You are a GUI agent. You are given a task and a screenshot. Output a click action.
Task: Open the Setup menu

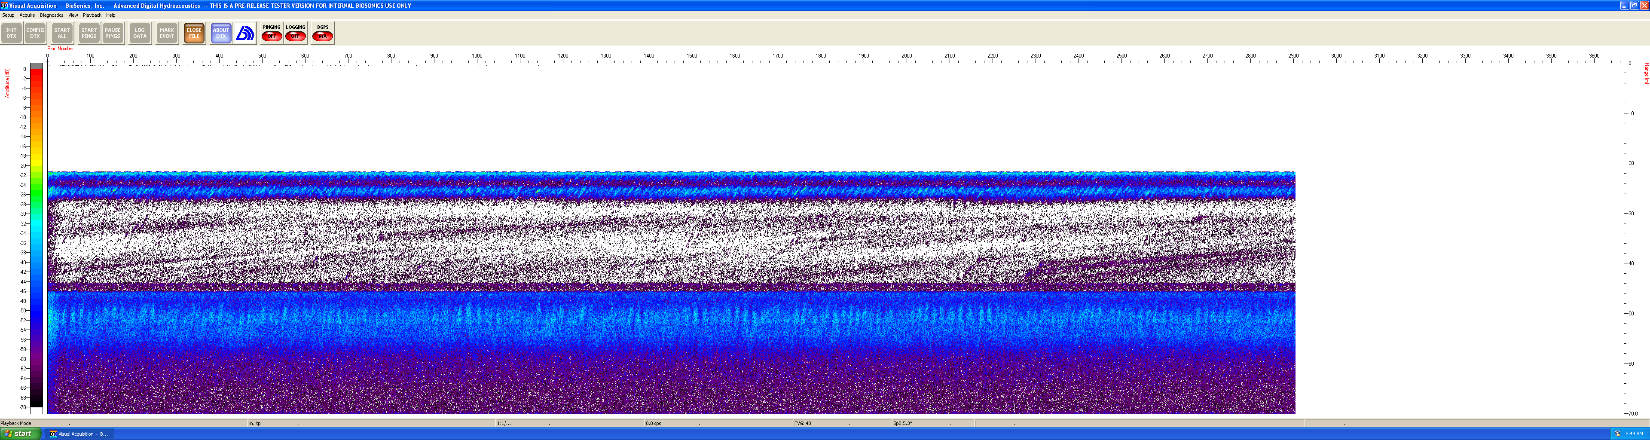pyautogui.click(x=8, y=15)
